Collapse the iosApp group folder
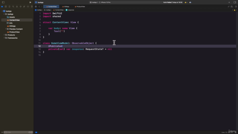This screenshot has height=134, width=238. [4, 14]
